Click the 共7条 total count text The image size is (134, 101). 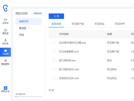pyautogui.click(x=51, y=90)
